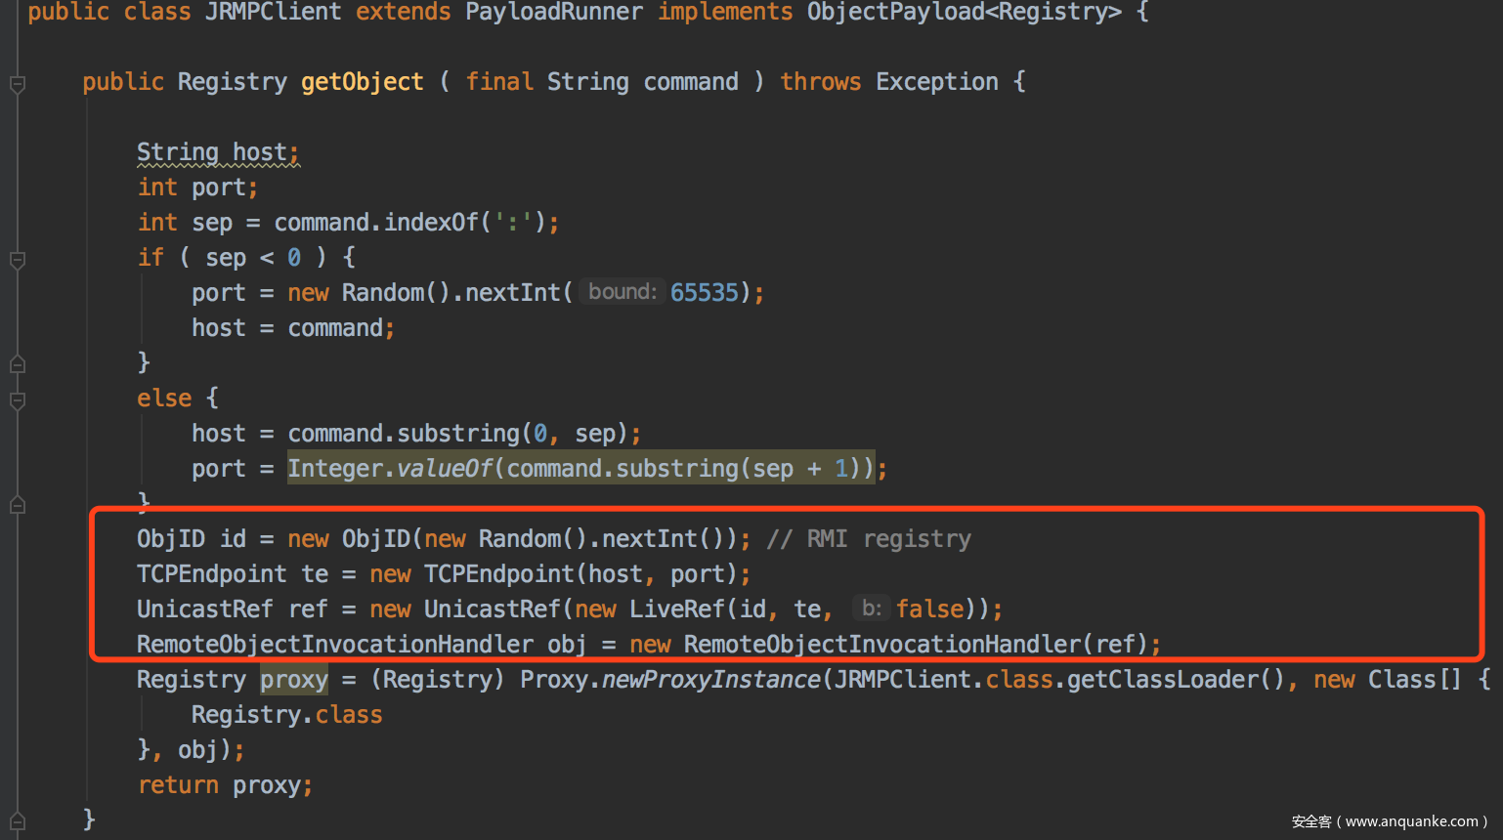
Task: Click 'command' parameter in getObject signature
Action: [691, 82]
